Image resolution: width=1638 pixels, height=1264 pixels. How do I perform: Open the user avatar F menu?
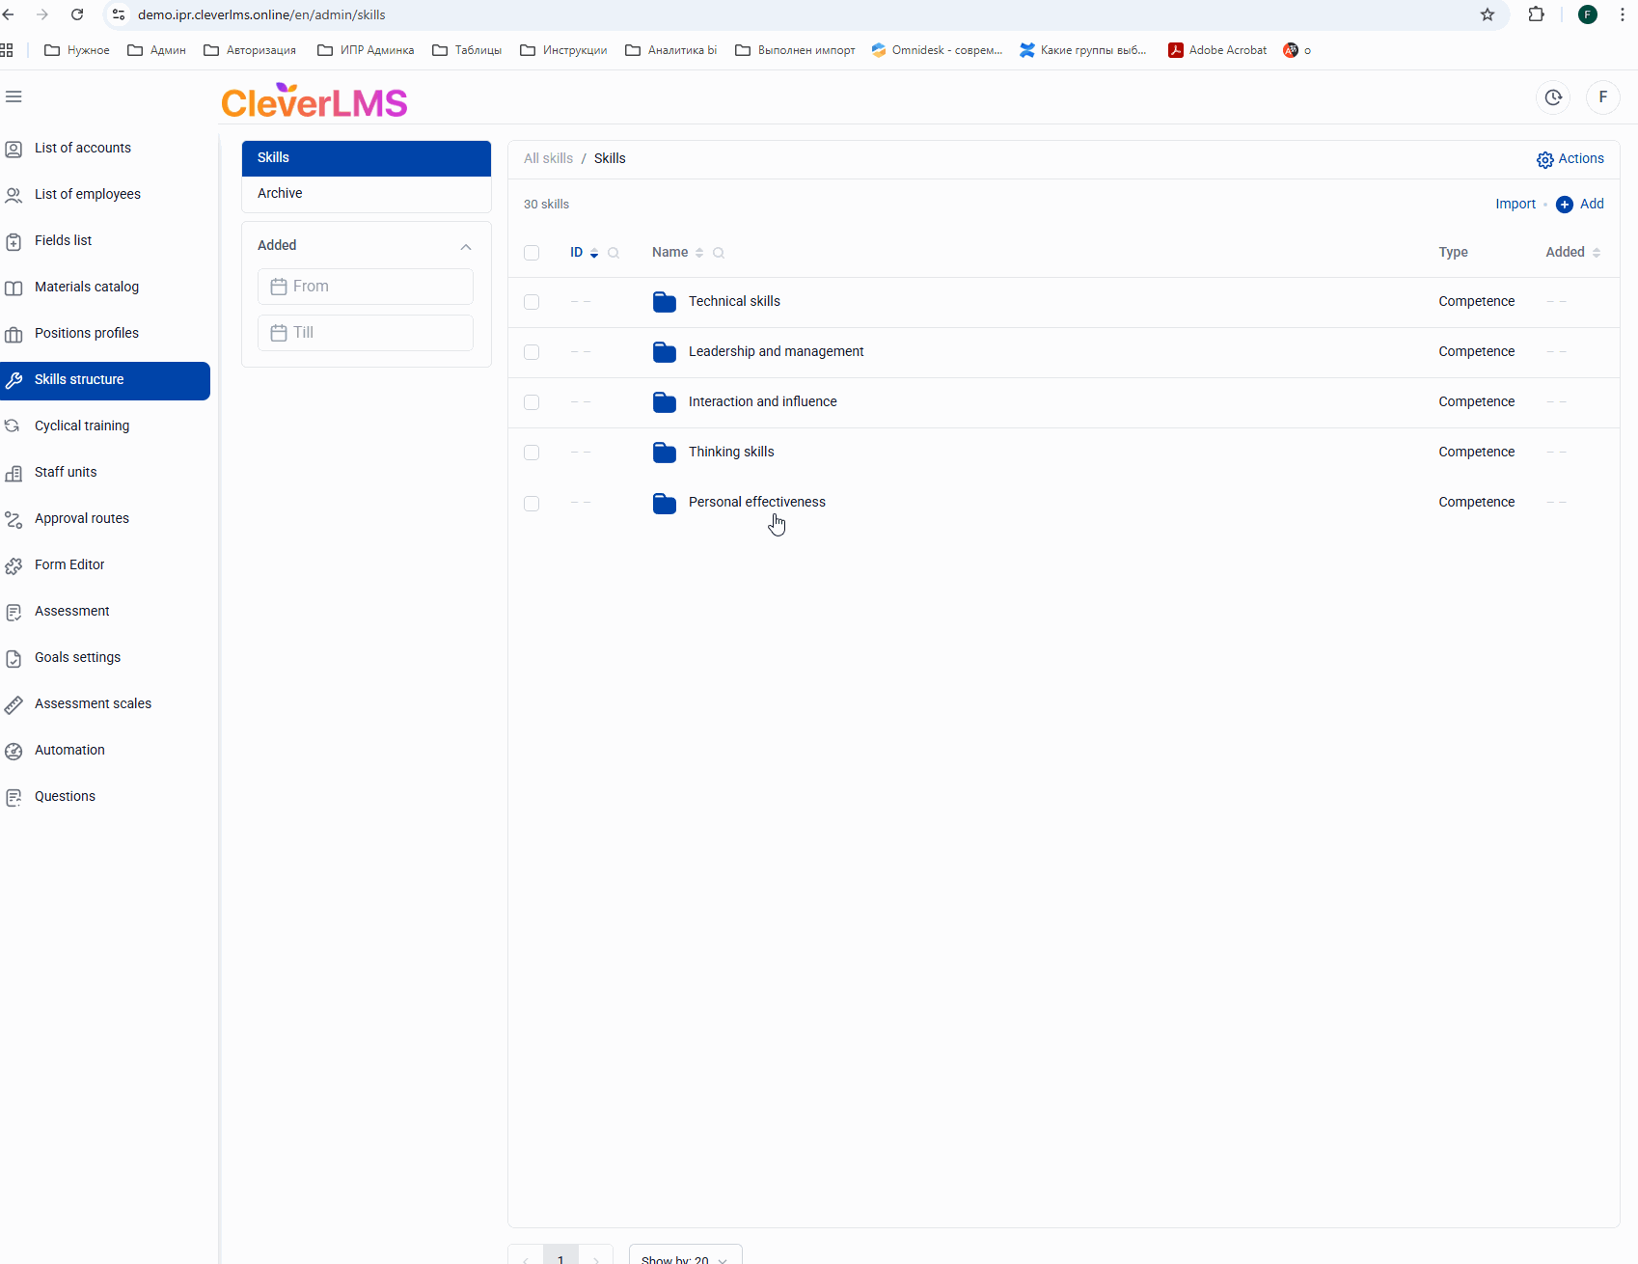point(1603,96)
